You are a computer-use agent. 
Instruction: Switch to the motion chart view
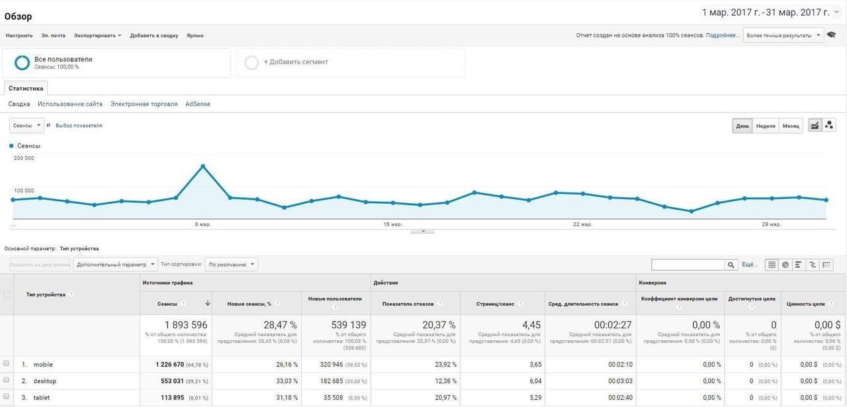coord(829,126)
